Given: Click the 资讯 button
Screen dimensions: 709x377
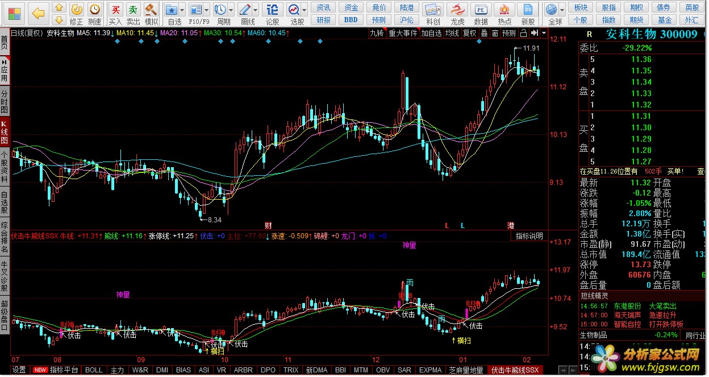Looking at the screenshot, I should 324,7.
